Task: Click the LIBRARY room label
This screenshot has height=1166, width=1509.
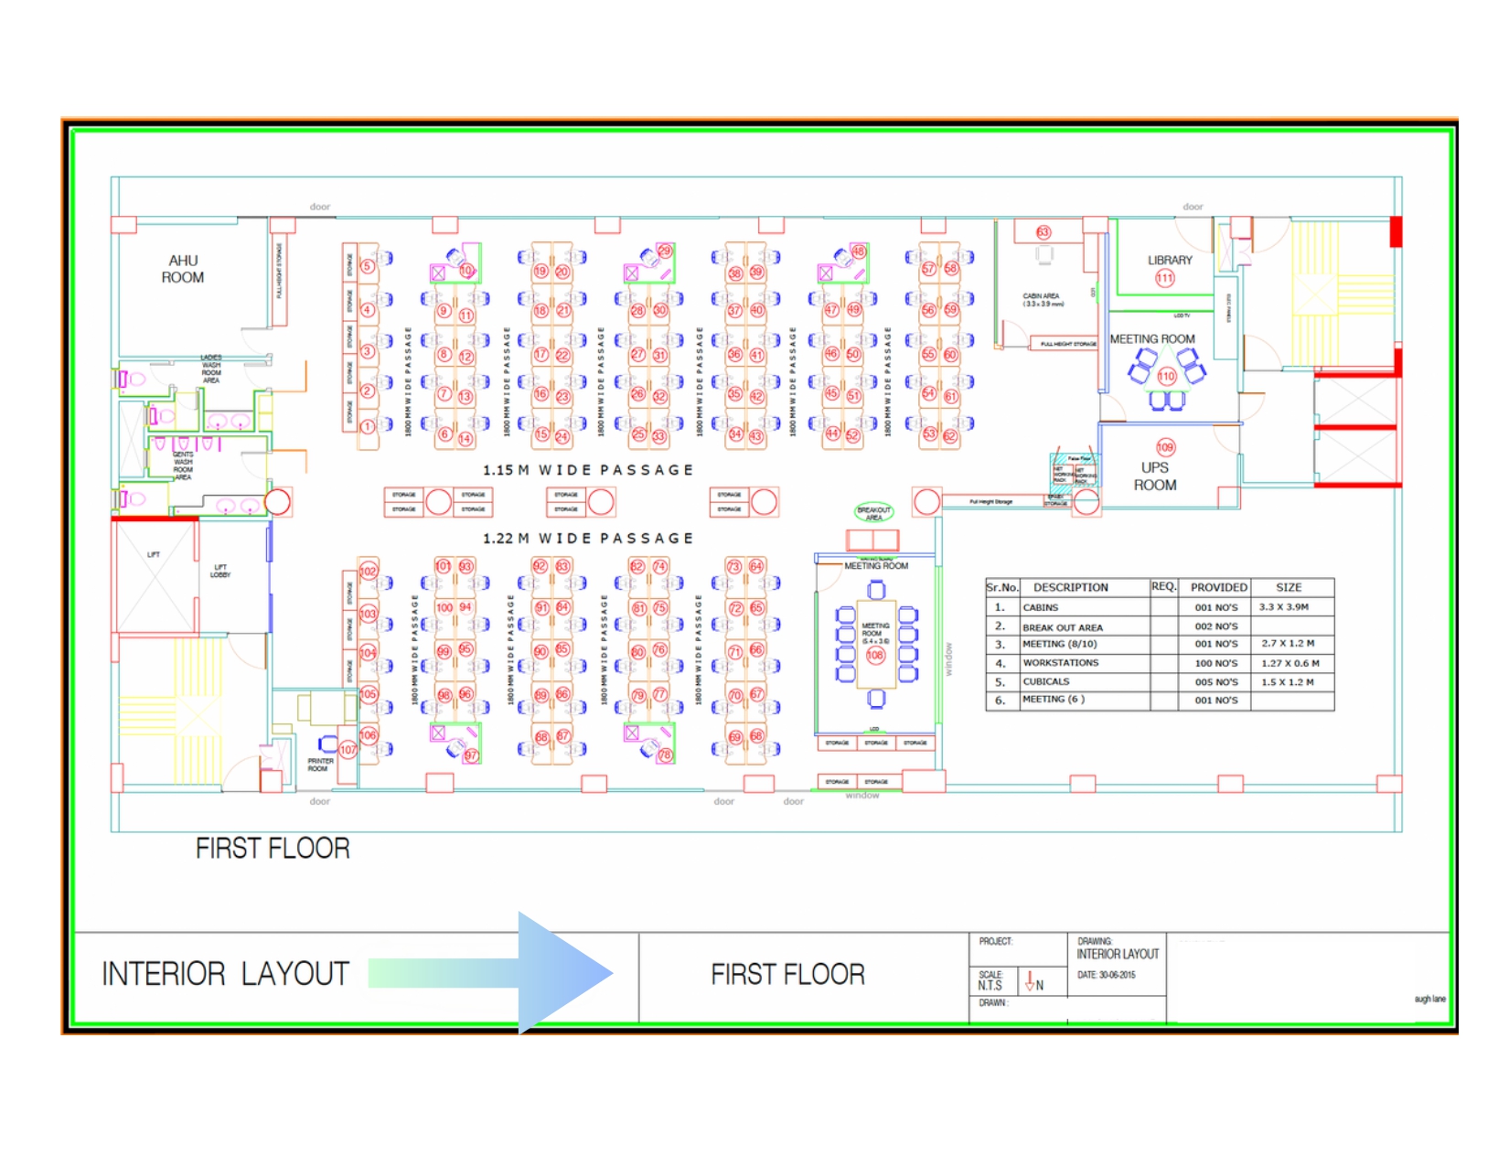Action: point(1170,260)
